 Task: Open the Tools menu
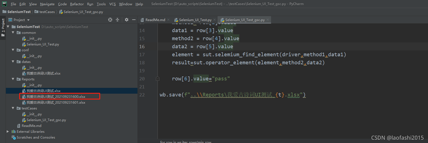tap(101, 4)
